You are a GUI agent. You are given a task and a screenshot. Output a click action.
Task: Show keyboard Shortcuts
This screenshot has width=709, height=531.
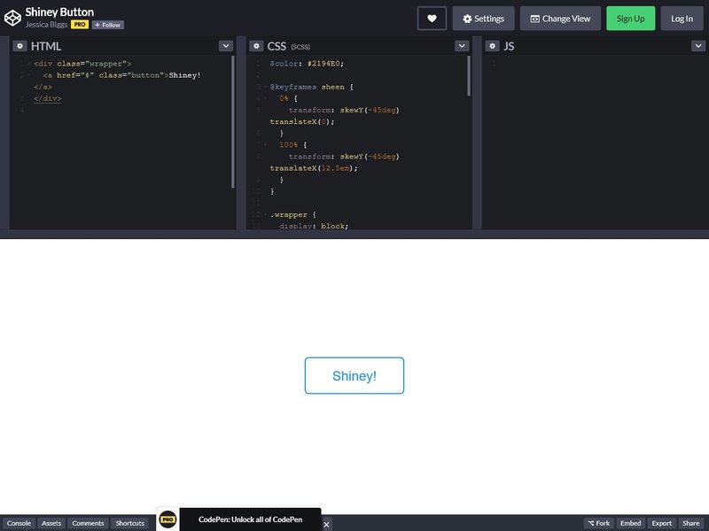click(129, 523)
